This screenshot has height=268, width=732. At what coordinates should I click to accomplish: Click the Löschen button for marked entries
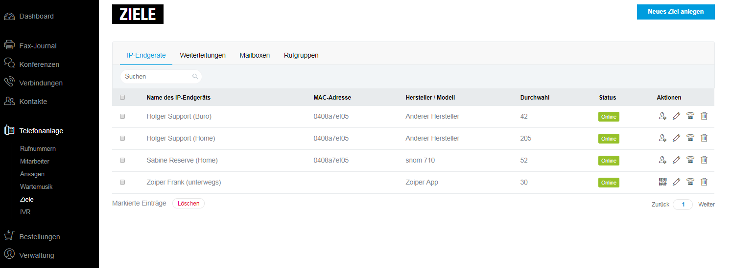(189, 204)
